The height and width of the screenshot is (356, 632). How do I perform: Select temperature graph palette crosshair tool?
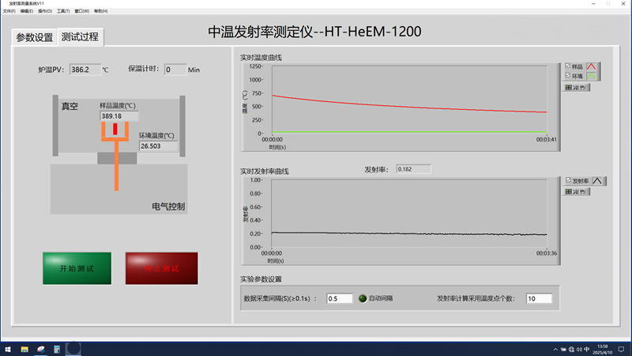point(569,87)
